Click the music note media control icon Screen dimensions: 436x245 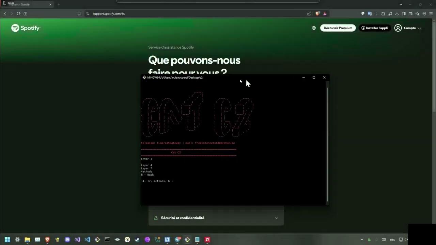coord(390,14)
